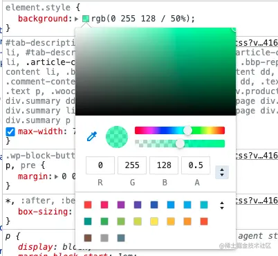The height and width of the screenshot is (256, 278).
Task: Click the R value input field
Action: tap(100, 165)
